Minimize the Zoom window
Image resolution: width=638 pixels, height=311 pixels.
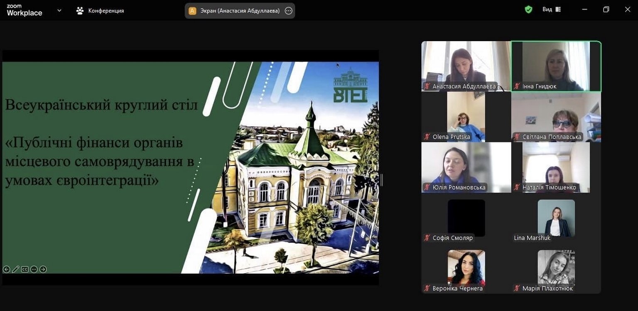pos(584,10)
